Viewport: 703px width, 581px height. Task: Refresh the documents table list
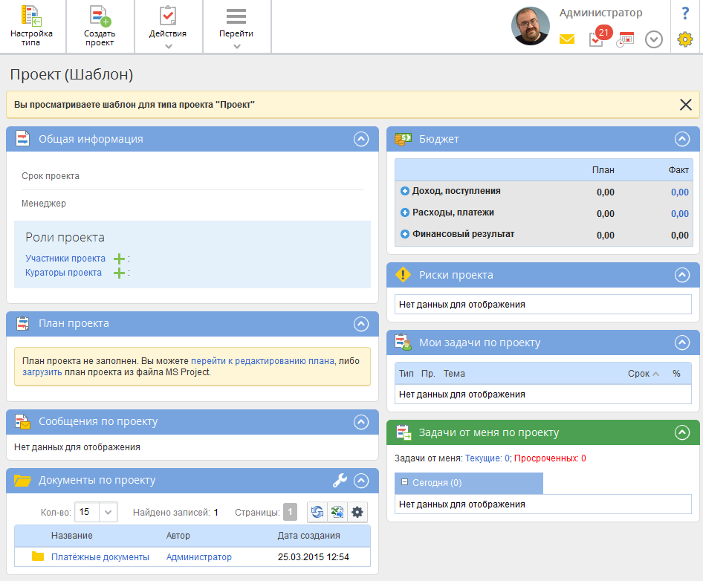point(317,512)
